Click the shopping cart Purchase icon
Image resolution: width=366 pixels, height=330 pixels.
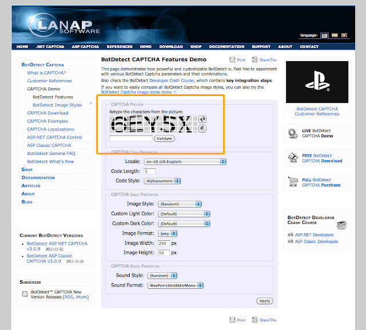(x=292, y=182)
